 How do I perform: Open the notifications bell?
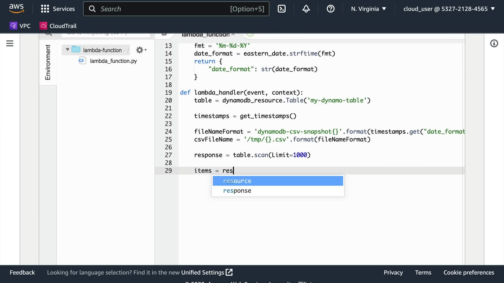point(306,9)
